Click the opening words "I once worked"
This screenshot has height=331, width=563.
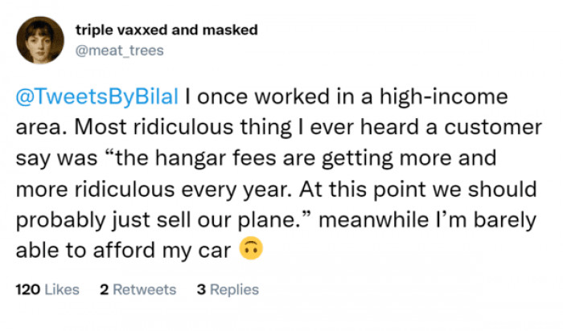(x=240, y=97)
